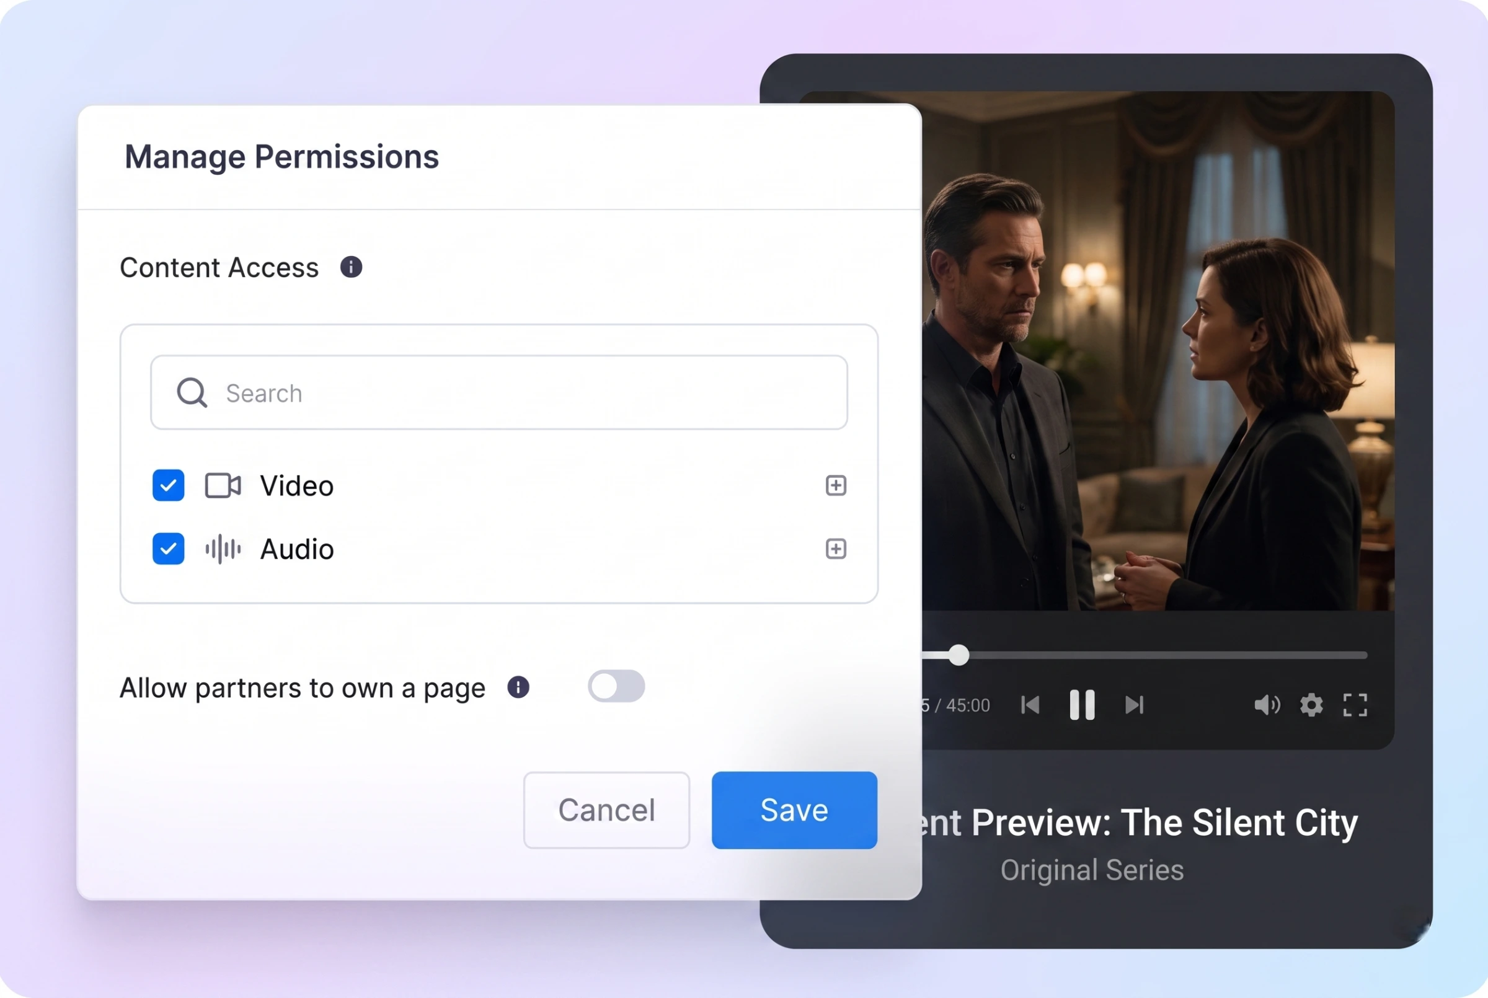1488x998 pixels.
Task: Uncheck the Audio checkbox
Action: coord(168,549)
